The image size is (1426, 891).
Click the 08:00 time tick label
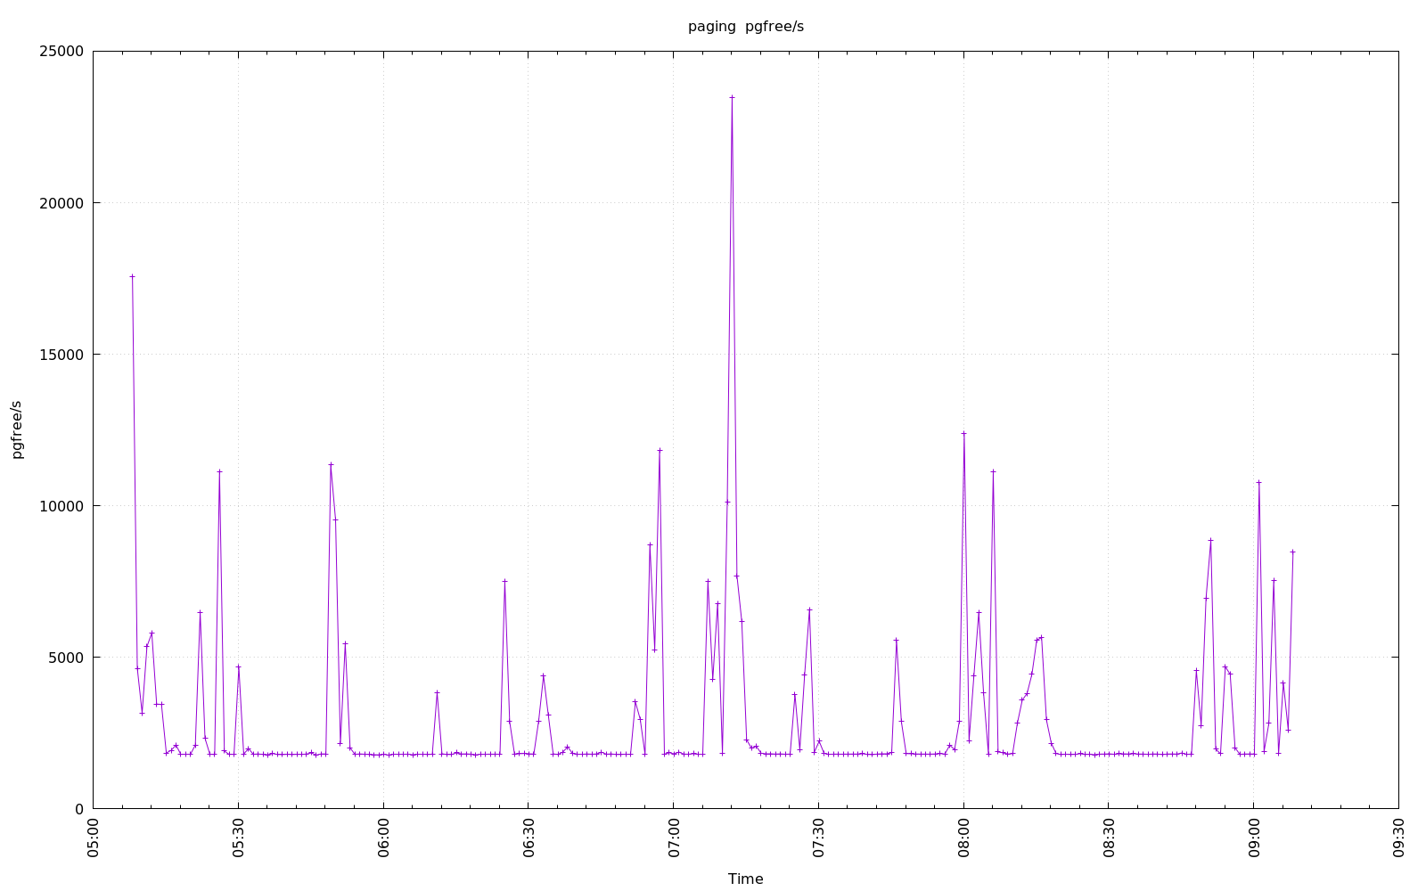point(963,838)
